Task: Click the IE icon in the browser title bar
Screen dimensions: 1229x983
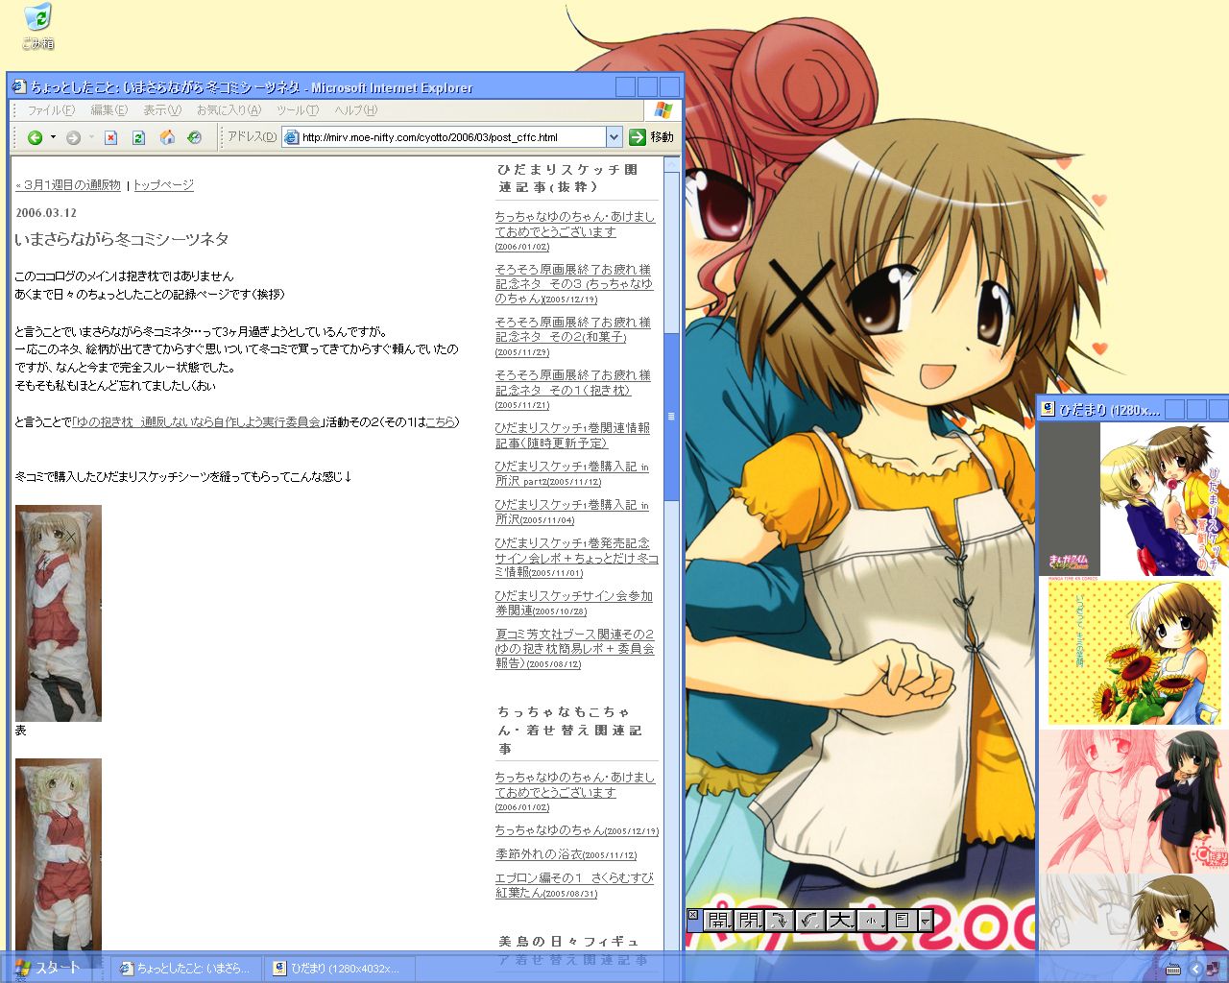Action: point(19,86)
